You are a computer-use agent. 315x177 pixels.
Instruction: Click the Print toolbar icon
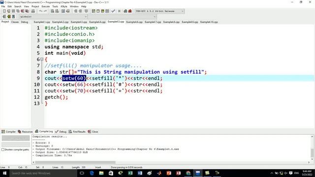click(x=33, y=11)
